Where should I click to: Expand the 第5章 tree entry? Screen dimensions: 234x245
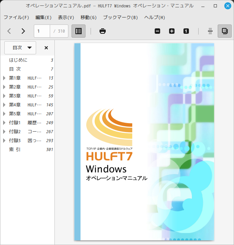(4, 114)
